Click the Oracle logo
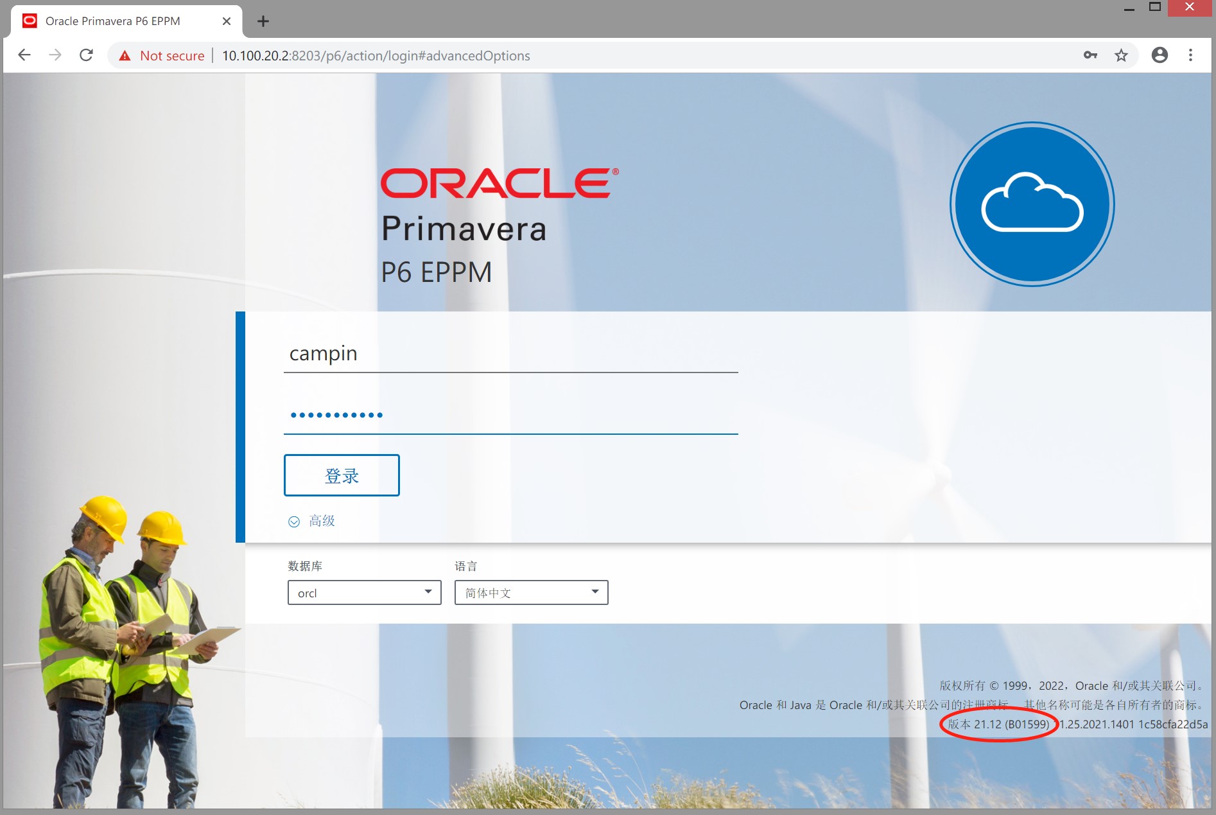1216x815 pixels. point(499,183)
